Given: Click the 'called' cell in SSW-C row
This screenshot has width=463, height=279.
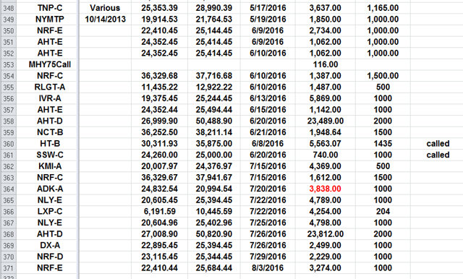Looking at the screenshot, I should 438,155.
